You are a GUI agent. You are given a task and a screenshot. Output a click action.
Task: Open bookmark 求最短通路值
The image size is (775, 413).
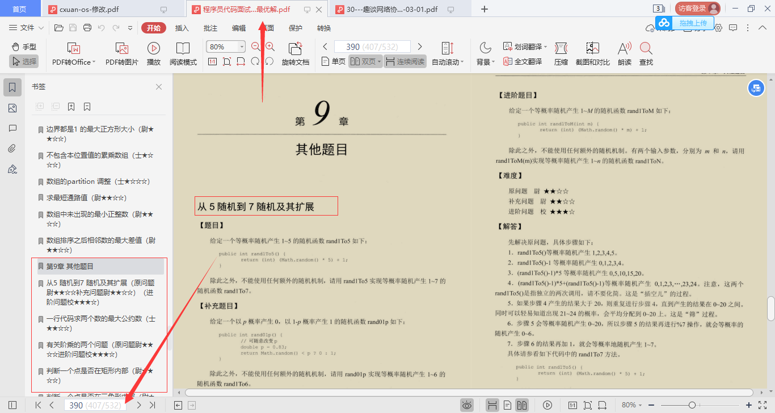(86, 197)
